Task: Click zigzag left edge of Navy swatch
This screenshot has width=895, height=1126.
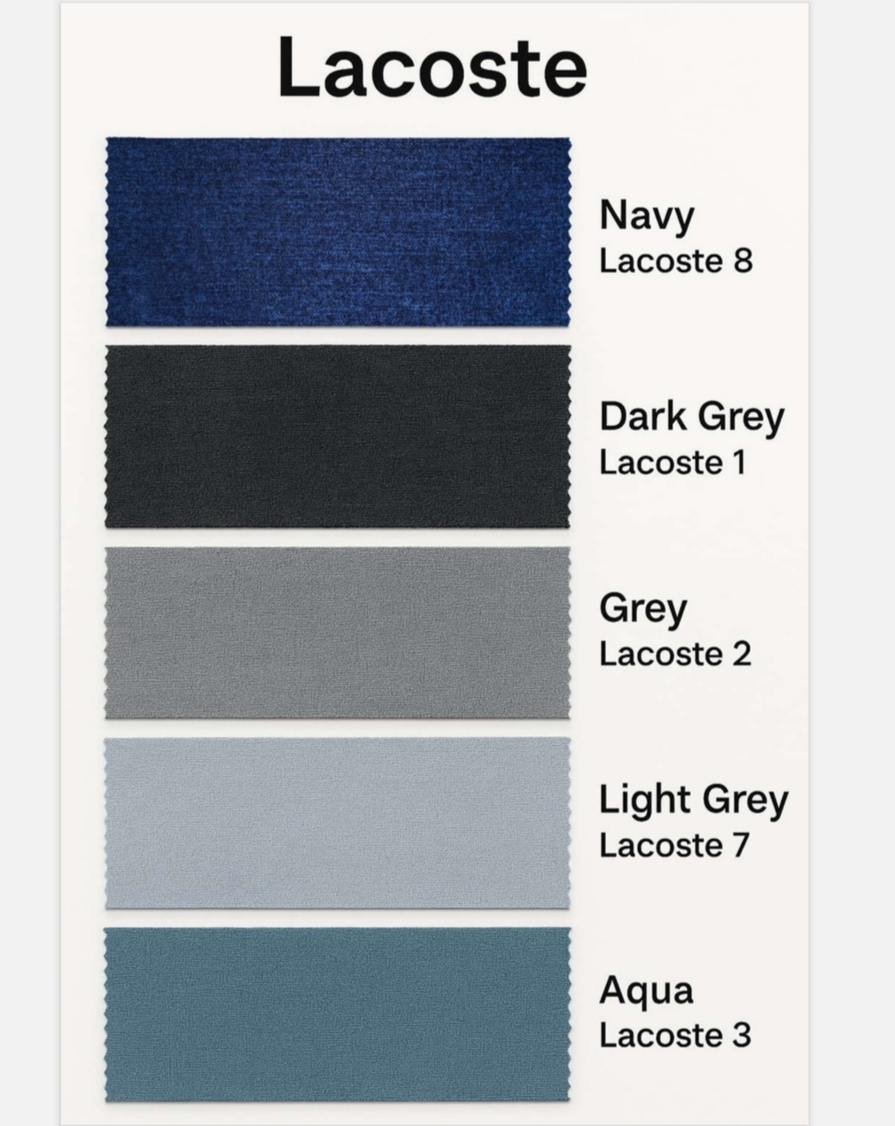Action: click(108, 231)
